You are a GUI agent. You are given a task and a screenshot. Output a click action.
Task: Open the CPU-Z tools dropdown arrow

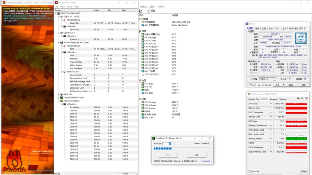coord(284,85)
